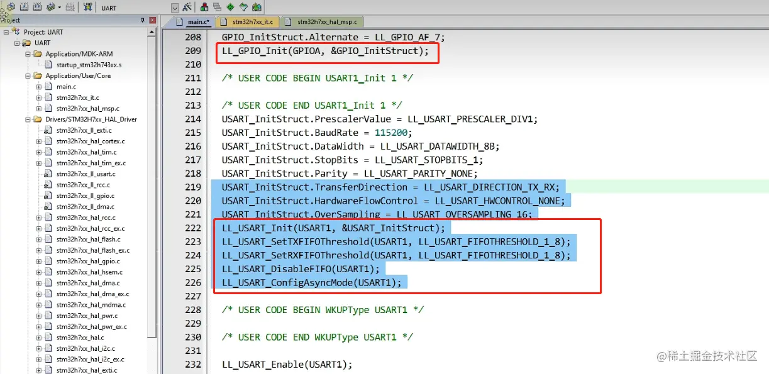Viewport: 769px width, 374px height.
Task: Click the Translate toolbar icon
Action: tap(11, 7)
